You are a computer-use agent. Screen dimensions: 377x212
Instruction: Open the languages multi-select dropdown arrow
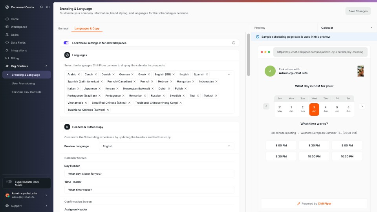pyautogui.click(x=229, y=75)
